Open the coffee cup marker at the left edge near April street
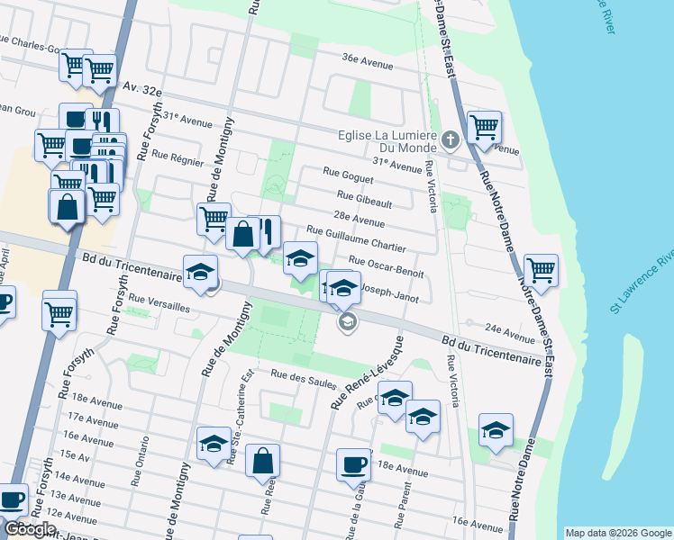The image size is (674, 540). pyautogui.click(x=5, y=303)
